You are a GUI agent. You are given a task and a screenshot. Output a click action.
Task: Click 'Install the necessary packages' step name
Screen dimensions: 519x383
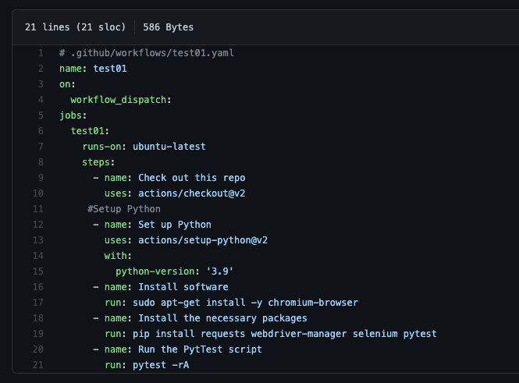point(222,318)
